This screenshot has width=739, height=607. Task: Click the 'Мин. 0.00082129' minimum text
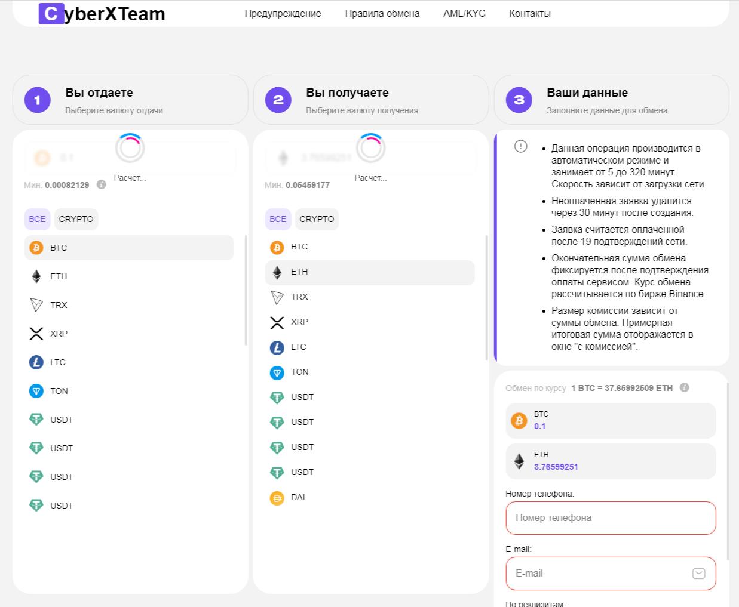coord(57,185)
